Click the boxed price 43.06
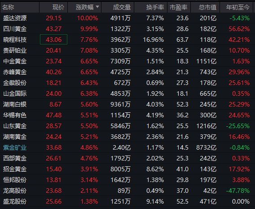 click(x=54, y=40)
